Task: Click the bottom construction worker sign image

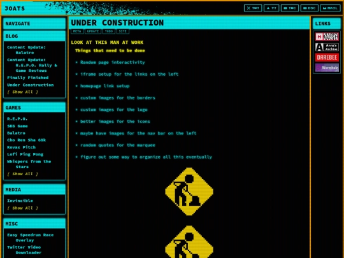Action: pos(189,242)
